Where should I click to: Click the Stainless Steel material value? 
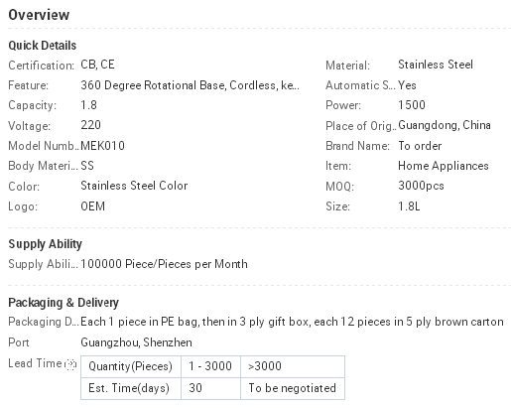(x=436, y=65)
